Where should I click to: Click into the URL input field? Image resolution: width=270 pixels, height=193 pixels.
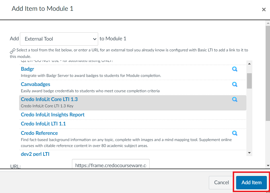point(111,164)
